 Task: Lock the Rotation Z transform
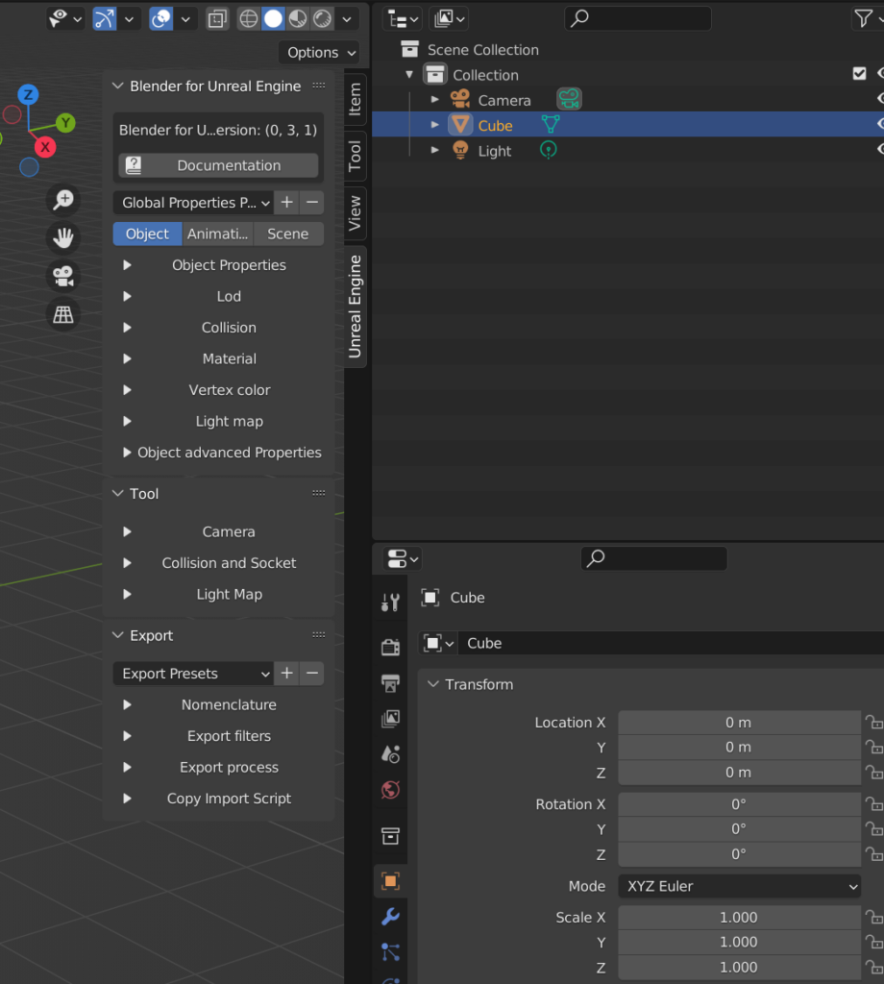click(873, 854)
